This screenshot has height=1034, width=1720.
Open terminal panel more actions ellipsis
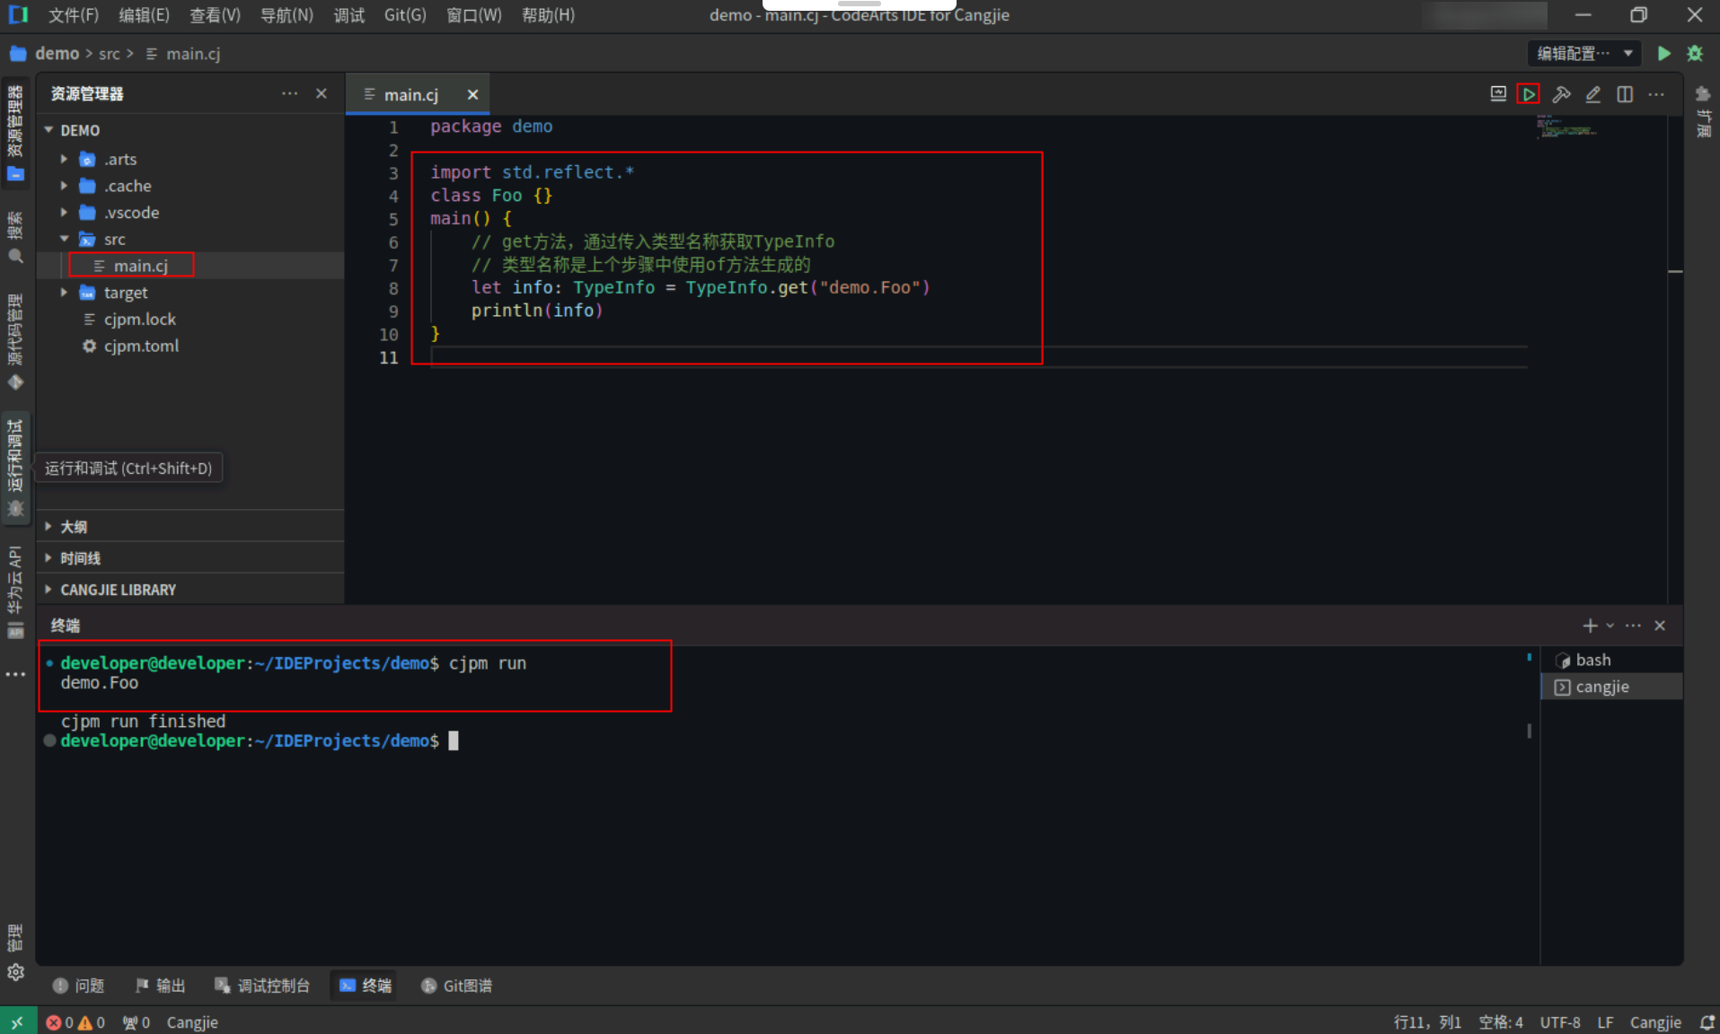coord(1633,626)
